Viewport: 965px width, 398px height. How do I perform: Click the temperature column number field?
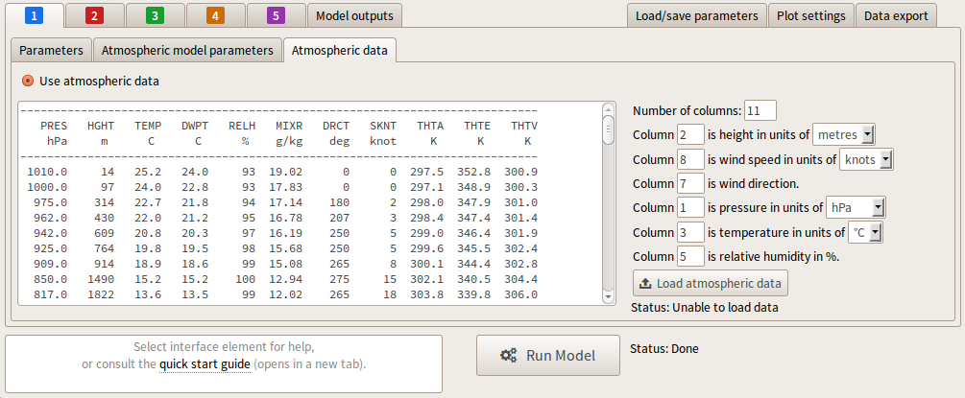tap(690, 232)
